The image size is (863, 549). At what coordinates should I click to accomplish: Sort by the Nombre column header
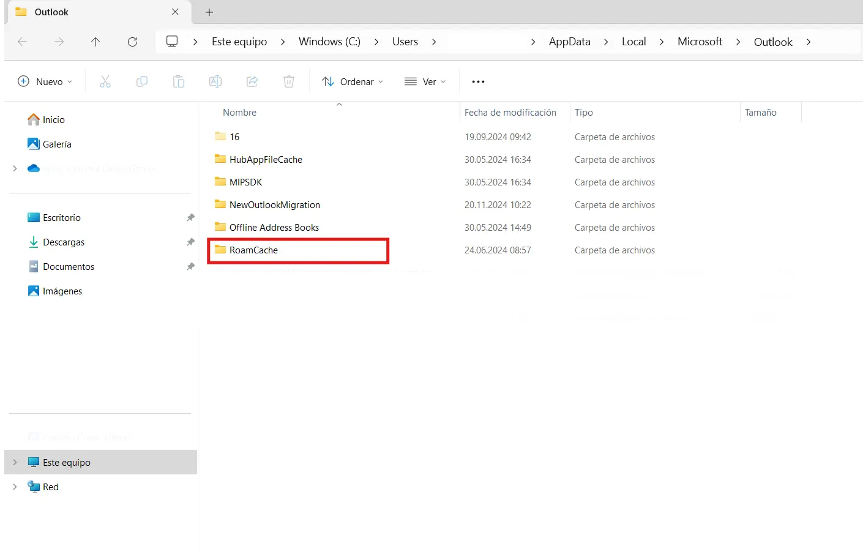239,113
